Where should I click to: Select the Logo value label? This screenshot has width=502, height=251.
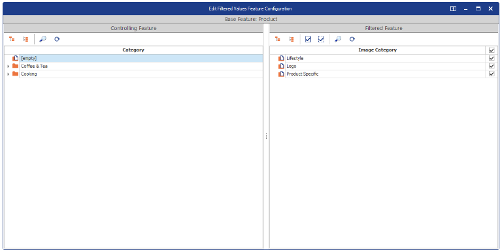(x=292, y=66)
